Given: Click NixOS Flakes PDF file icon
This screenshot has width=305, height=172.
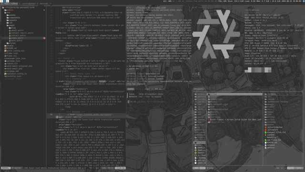Looking at the screenshot, I should [x=209, y=119].
